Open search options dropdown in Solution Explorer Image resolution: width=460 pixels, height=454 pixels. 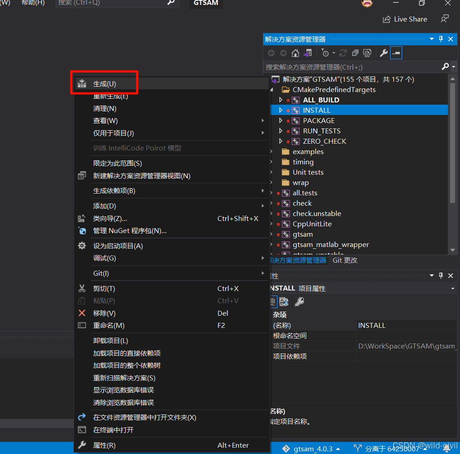(x=454, y=67)
